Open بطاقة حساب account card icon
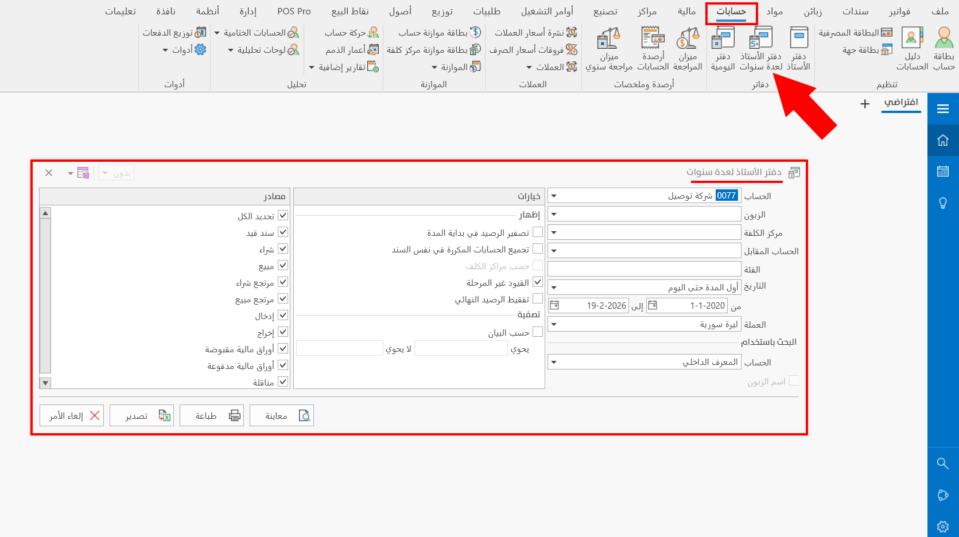The width and height of the screenshot is (959, 537). [944, 49]
